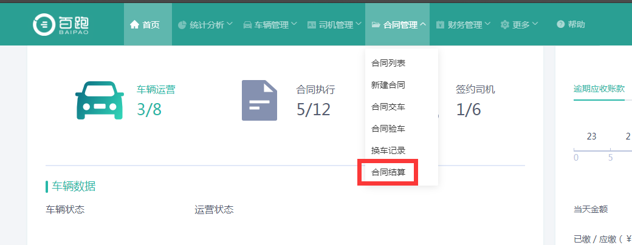Click the document icon for 合同执行
This screenshot has width=632, height=245.
[x=259, y=100]
